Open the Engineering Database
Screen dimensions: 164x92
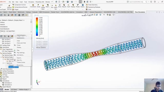[x=93, y=7]
